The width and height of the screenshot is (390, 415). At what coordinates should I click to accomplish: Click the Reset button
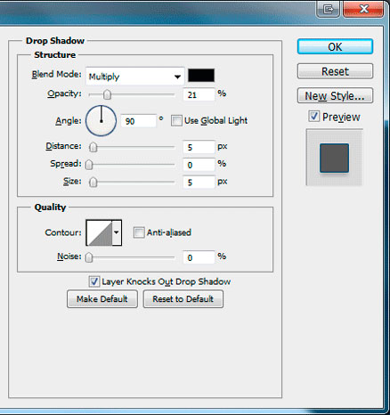[335, 71]
